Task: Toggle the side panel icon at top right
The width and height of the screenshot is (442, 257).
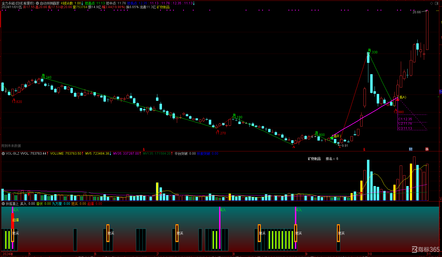Action: (437, 3)
